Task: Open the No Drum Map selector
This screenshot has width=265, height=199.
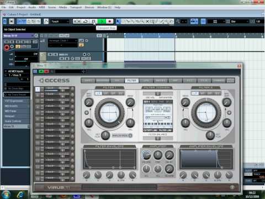Action: click(x=17, y=88)
